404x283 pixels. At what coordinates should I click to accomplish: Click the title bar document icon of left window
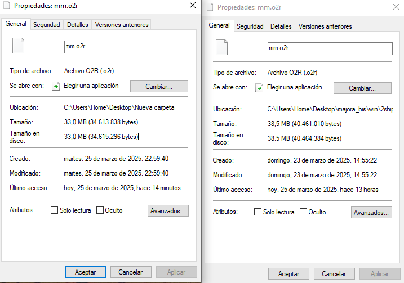coord(7,6)
